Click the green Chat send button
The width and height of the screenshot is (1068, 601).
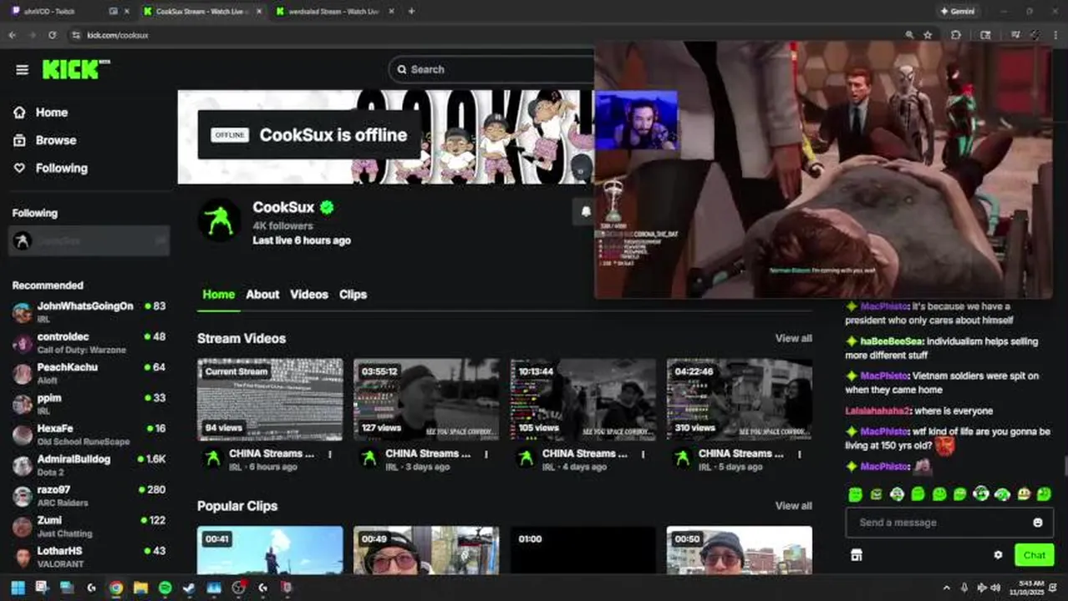pyautogui.click(x=1034, y=555)
